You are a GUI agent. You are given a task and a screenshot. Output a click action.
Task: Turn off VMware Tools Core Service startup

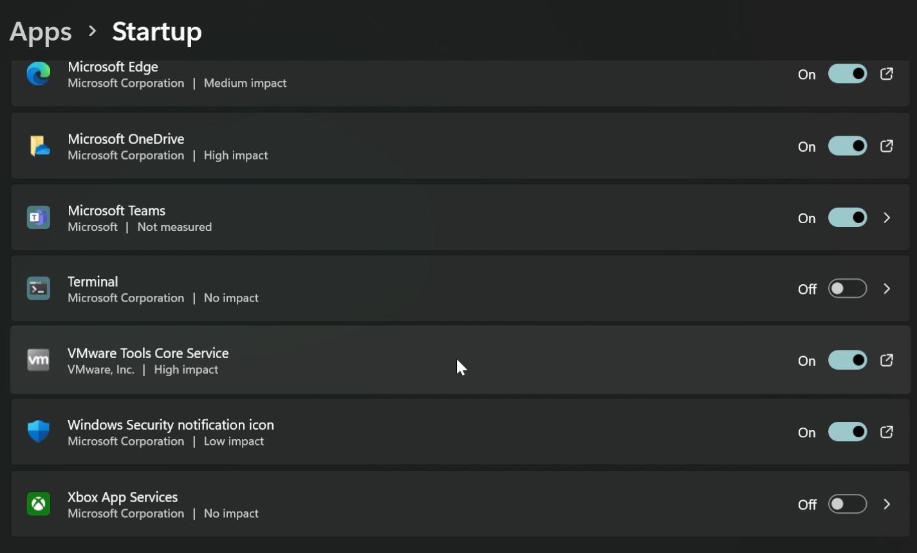click(848, 360)
